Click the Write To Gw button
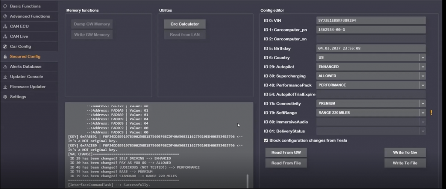 (x=405, y=153)
